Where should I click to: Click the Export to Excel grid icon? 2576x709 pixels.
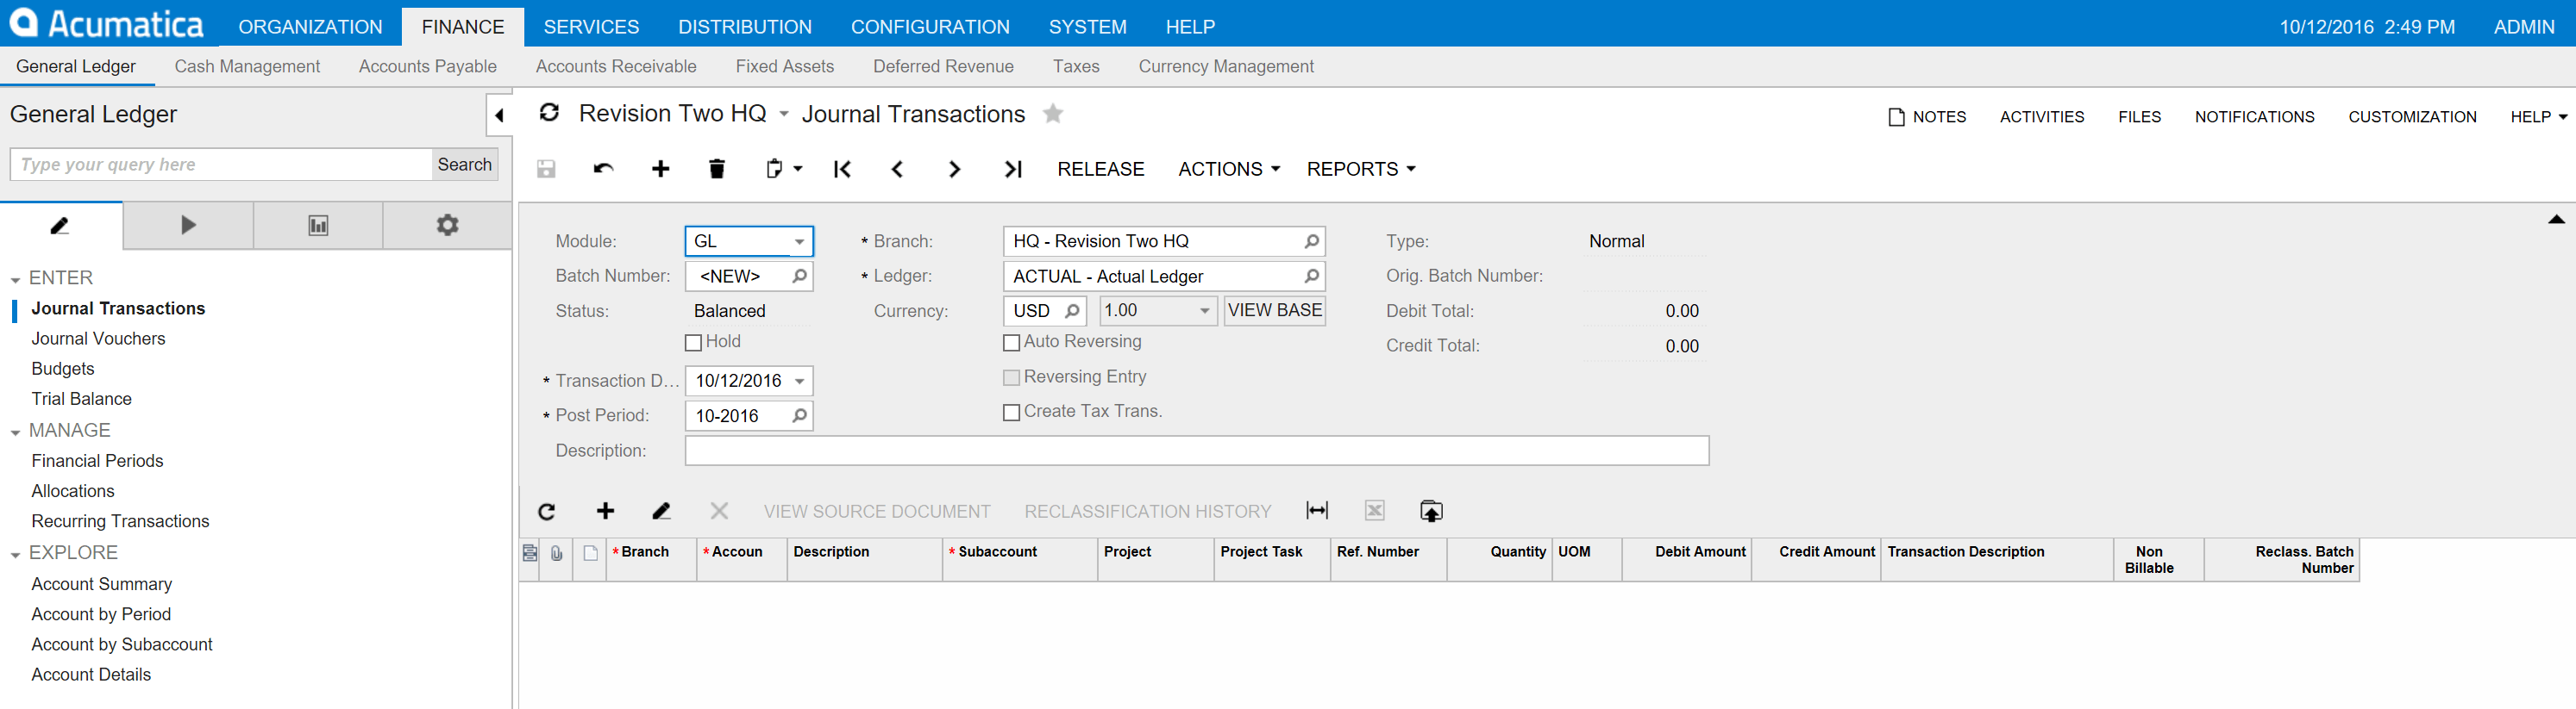click(1375, 511)
